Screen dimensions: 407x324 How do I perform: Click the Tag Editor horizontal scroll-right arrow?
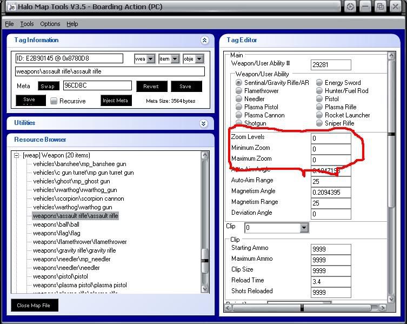382,308
